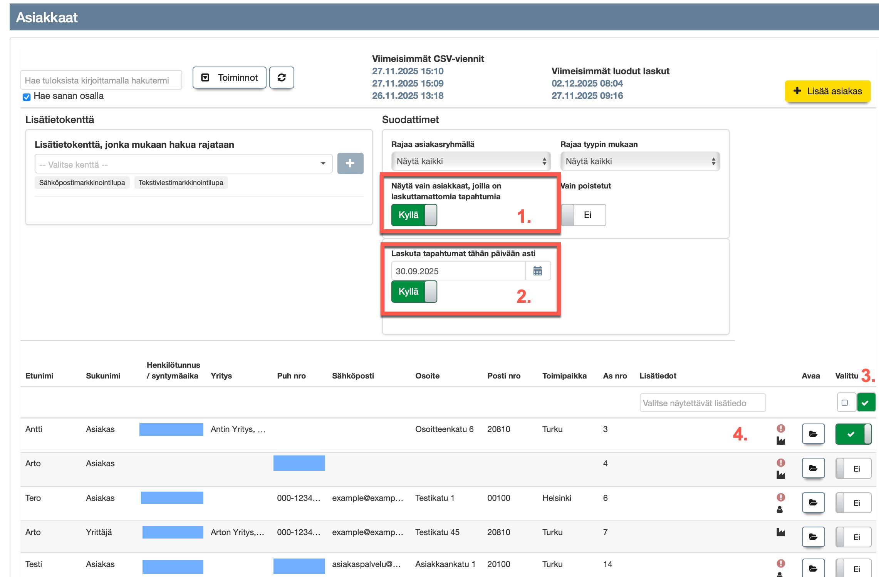
Task: Expand the Valitse kenttä dropdown
Action: pos(183,164)
